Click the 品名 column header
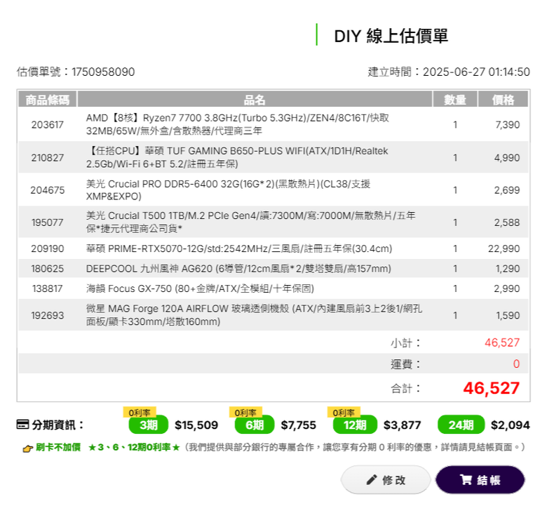The width and height of the screenshot is (547, 511). tap(255, 100)
